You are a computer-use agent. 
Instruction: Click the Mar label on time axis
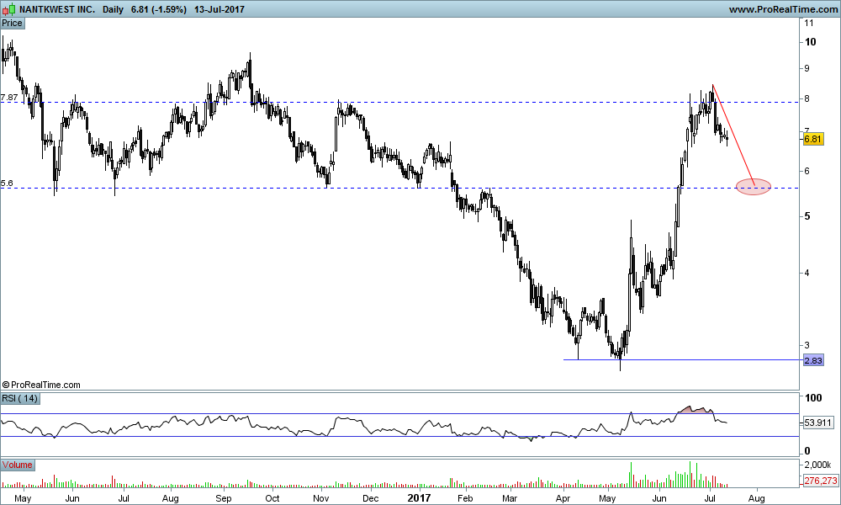click(x=510, y=498)
